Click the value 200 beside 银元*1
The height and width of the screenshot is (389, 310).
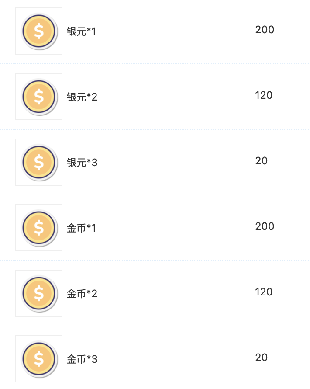(x=264, y=30)
